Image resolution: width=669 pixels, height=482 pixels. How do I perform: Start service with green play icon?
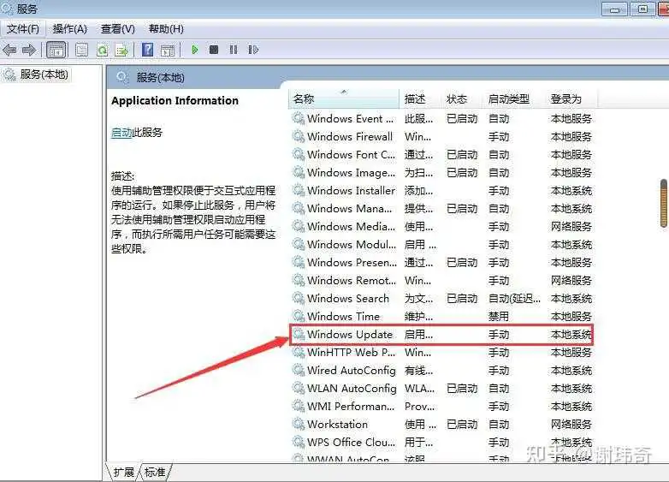[195, 50]
